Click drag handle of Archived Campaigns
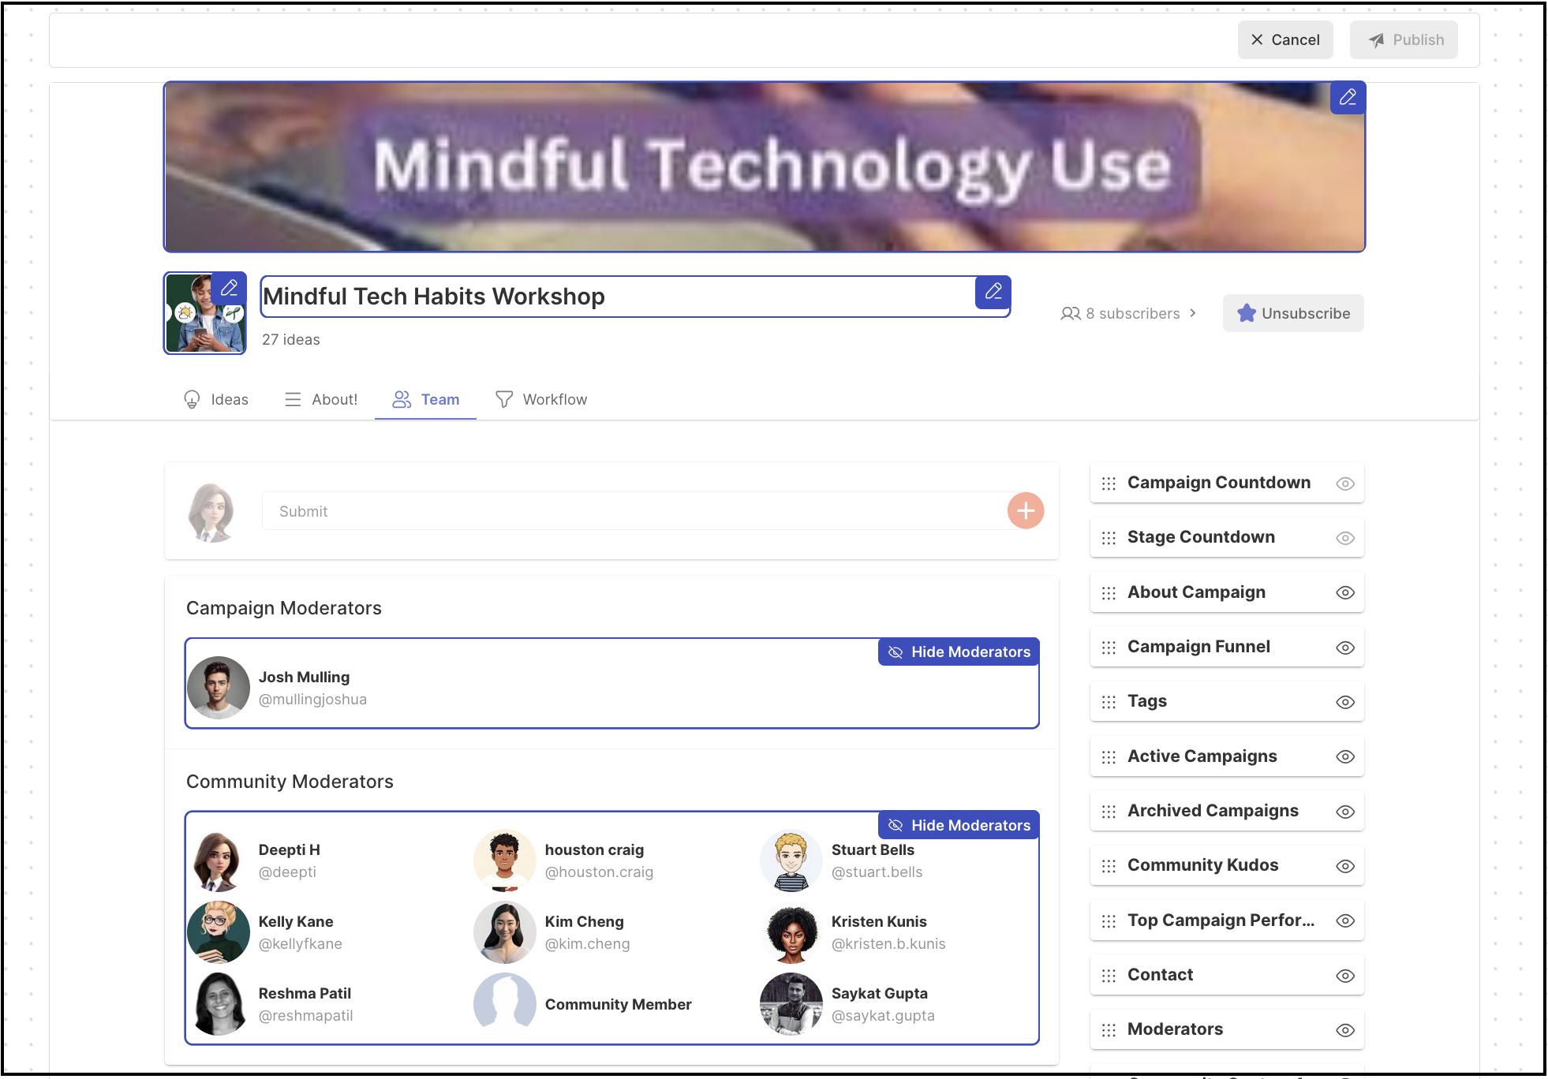Viewport: 1548px width, 1079px height. click(1109, 812)
